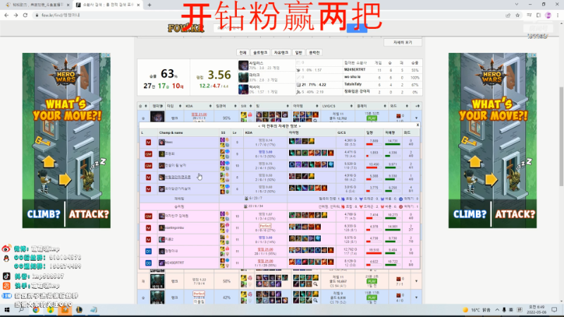The image size is (564, 317).
Task: Click the D1 tier badge in popup
Action: [x=148, y=251]
